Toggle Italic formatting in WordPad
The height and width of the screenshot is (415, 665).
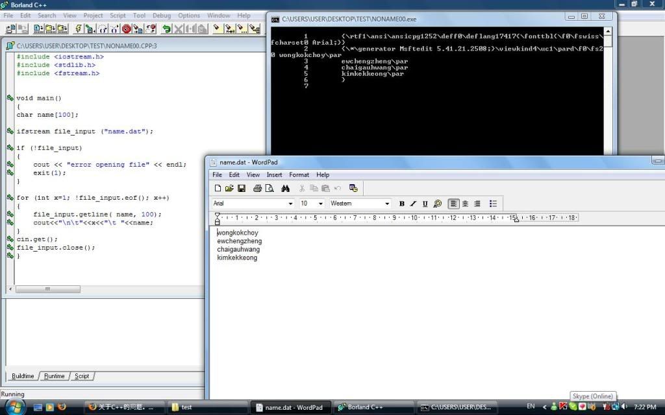click(x=413, y=204)
